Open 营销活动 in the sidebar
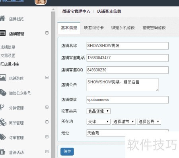The width and height of the screenshot is (179, 158). point(16,152)
